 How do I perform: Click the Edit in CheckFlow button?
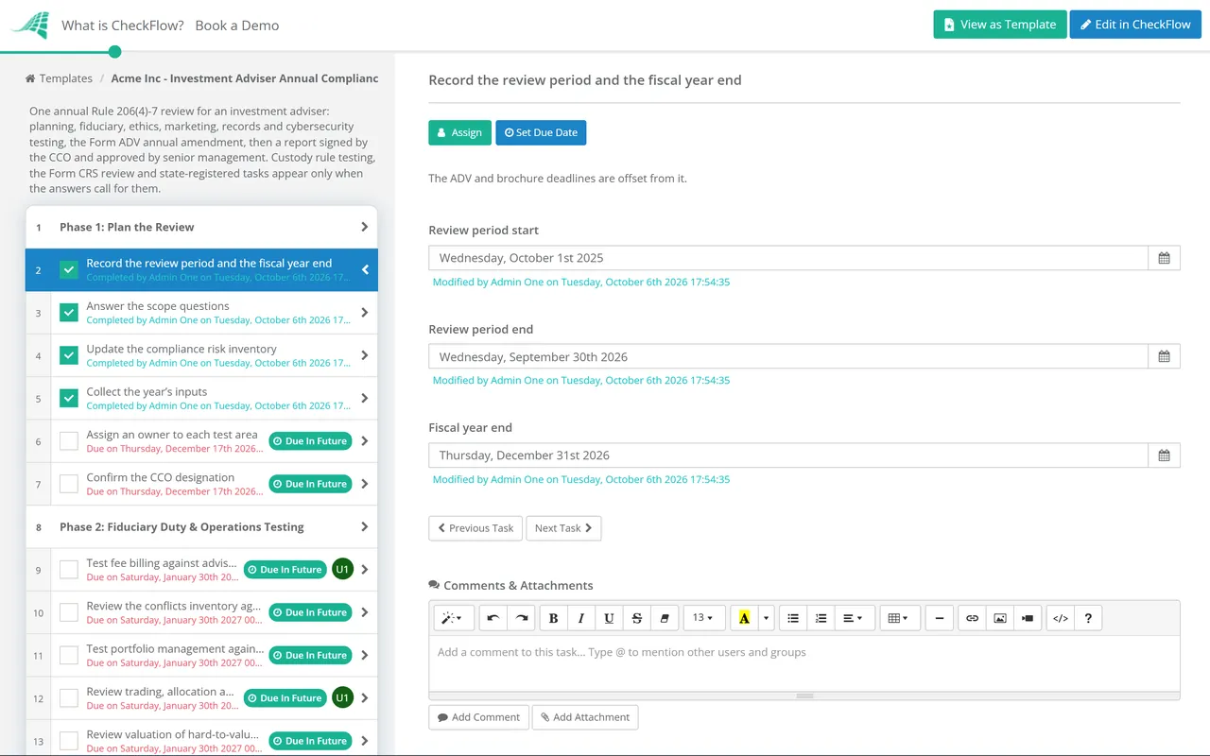click(1135, 25)
